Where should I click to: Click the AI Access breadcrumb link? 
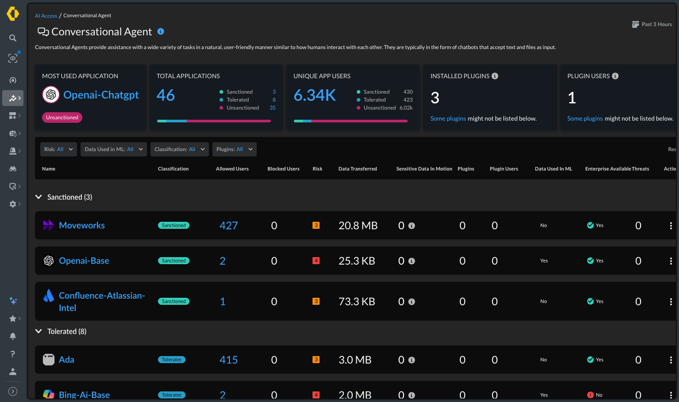tap(46, 16)
